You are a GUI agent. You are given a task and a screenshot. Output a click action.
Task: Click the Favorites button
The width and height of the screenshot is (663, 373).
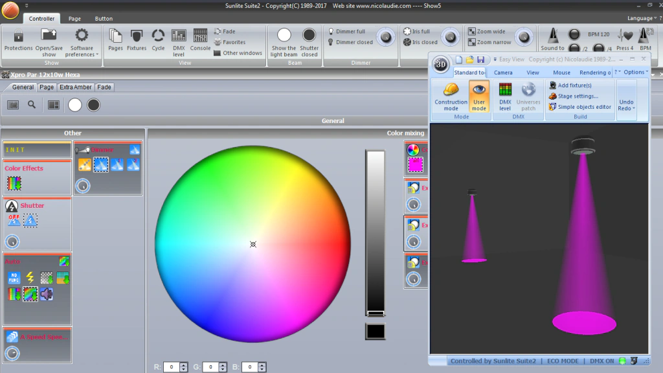click(230, 42)
